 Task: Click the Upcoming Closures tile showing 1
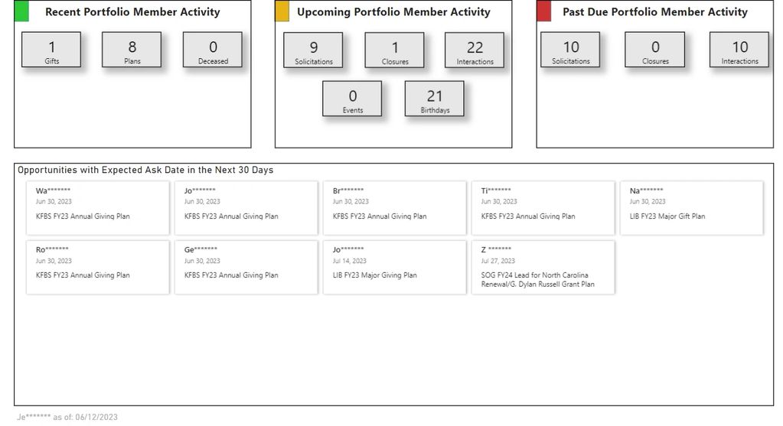(x=394, y=51)
